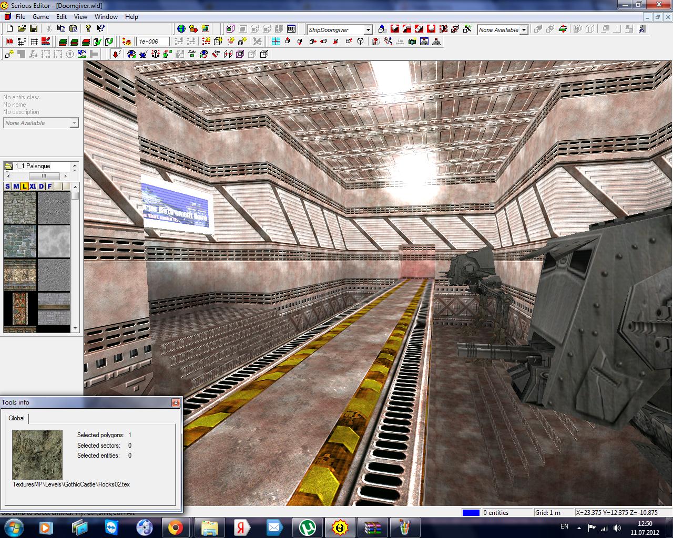Click the green-red stacked plates icon

tap(562, 29)
